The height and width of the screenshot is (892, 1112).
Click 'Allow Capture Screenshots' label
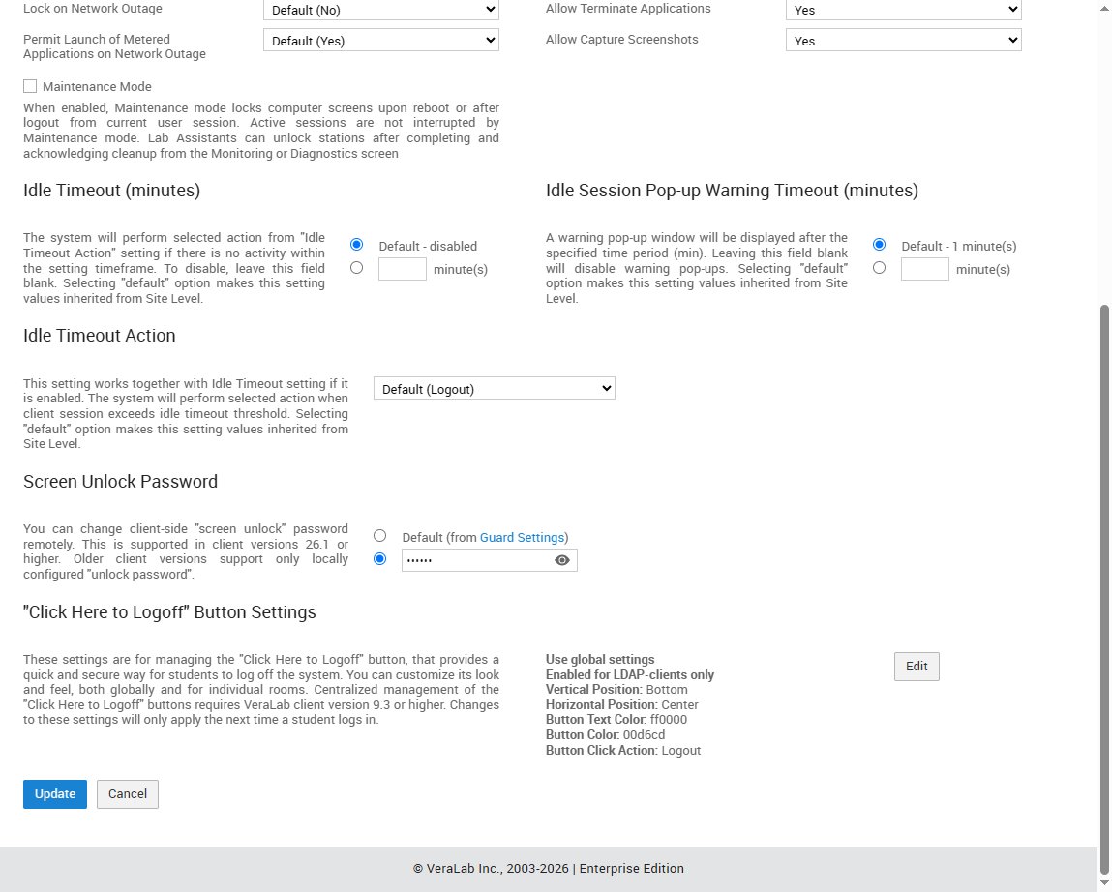(x=622, y=40)
